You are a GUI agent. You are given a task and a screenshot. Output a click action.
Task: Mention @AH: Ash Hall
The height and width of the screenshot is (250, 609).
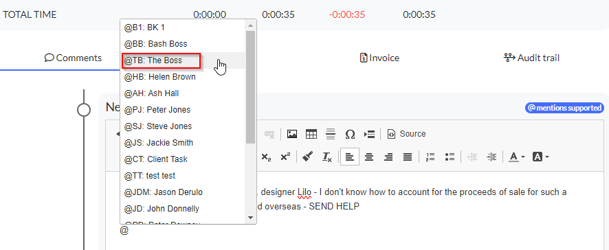click(183, 93)
